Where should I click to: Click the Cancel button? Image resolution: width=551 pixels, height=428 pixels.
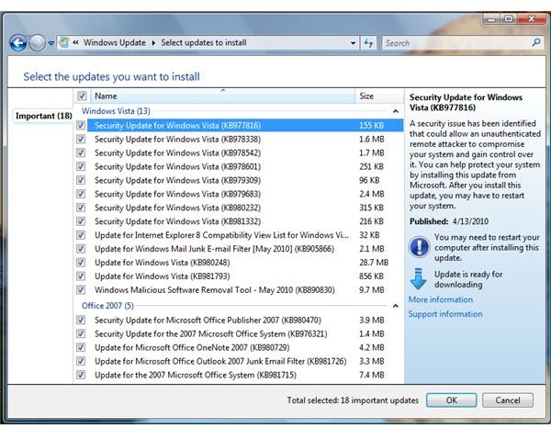[508, 400]
